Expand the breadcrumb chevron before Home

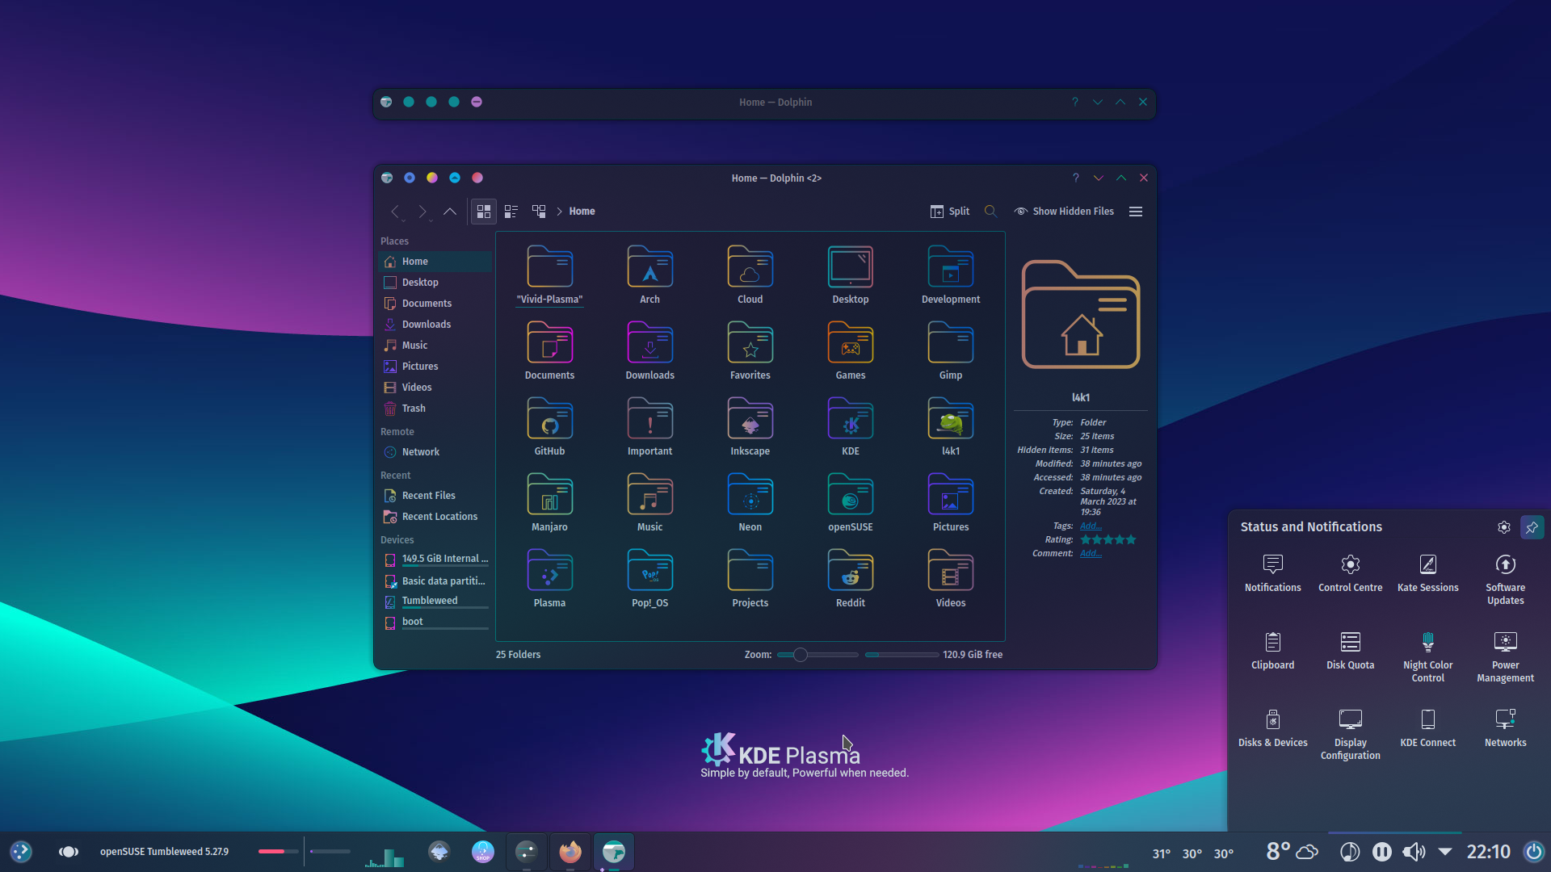559,212
